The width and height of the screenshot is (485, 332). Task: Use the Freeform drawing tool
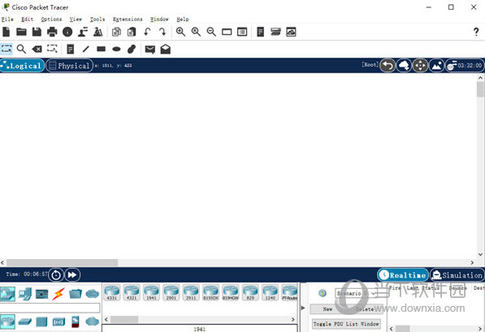[x=132, y=49]
